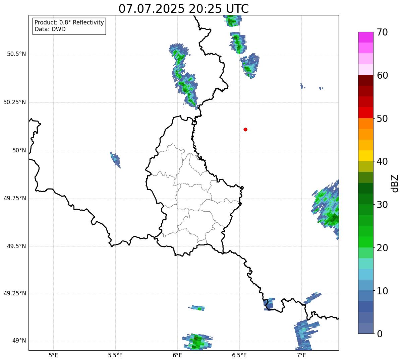Click the small radar echo near 5.5°E, 50°N
403x362 pixels.
[115, 160]
